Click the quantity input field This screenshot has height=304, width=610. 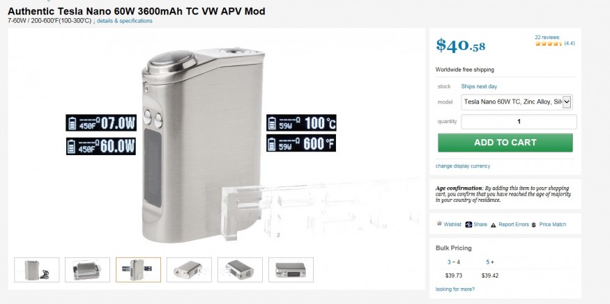(x=519, y=122)
